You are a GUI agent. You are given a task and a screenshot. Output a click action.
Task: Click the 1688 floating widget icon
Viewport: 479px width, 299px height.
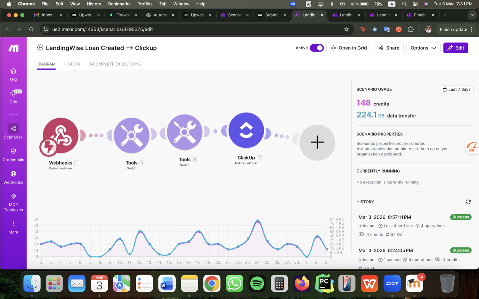(472, 147)
